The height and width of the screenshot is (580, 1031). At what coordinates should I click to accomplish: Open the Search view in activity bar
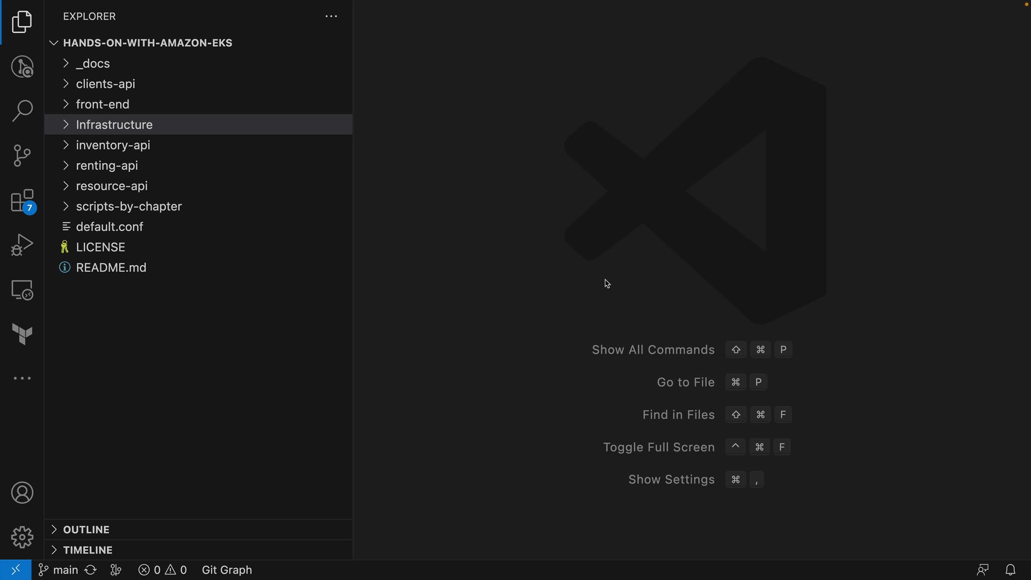22,111
